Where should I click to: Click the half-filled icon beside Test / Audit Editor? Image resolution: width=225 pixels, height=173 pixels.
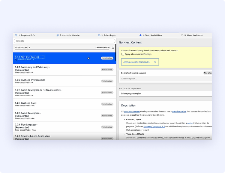[x=140, y=35]
